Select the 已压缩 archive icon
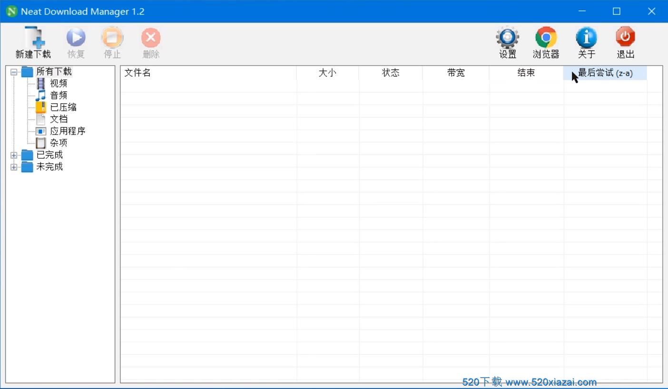The width and height of the screenshot is (668, 389). pos(41,107)
